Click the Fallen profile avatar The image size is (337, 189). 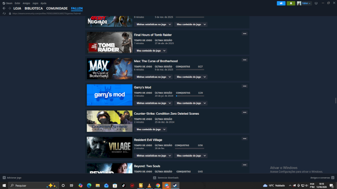click(299, 3)
